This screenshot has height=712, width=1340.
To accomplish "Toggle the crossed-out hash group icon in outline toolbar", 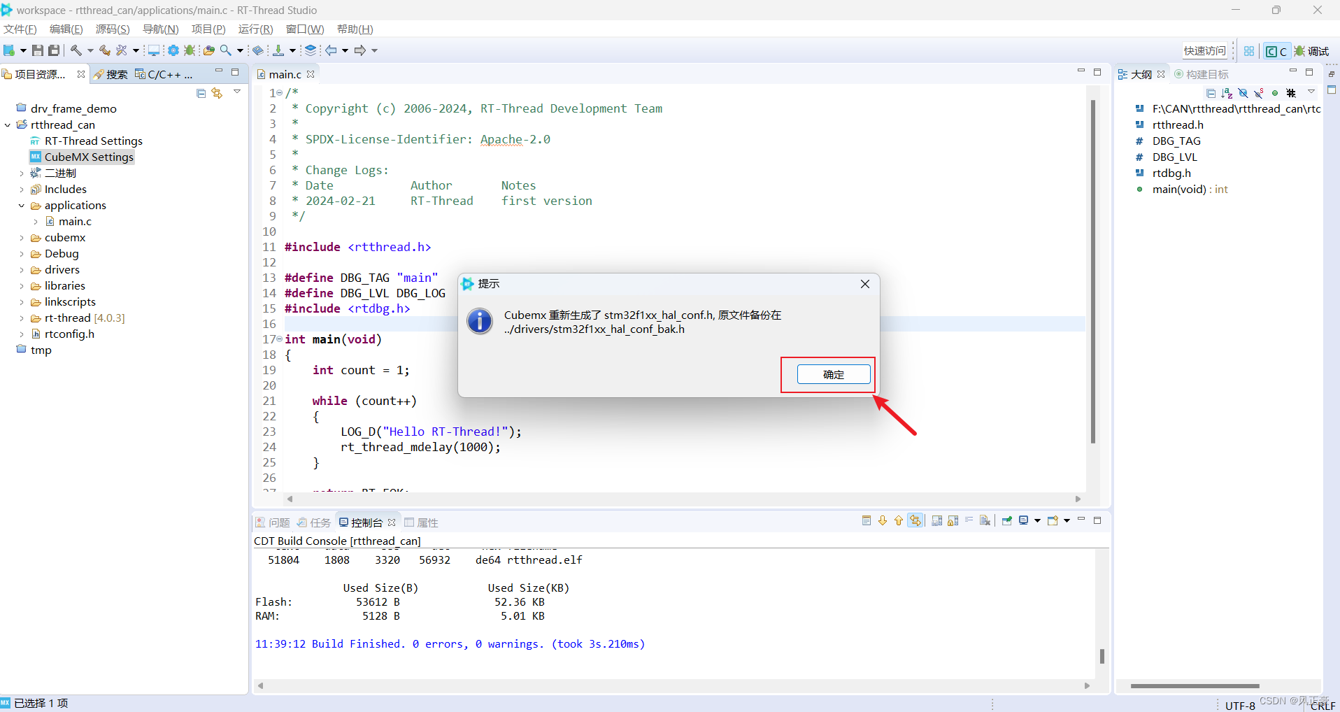I will pyautogui.click(x=1291, y=93).
